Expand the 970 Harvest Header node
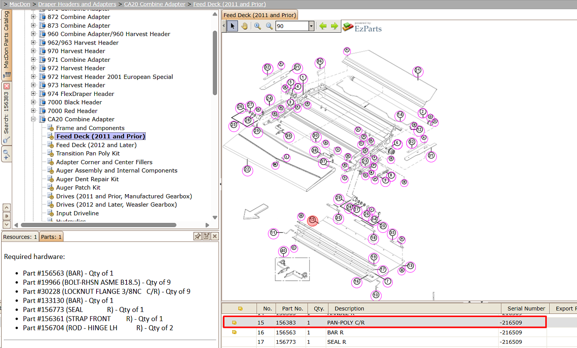This screenshot has height=348, width=577. tap(33, 51)
